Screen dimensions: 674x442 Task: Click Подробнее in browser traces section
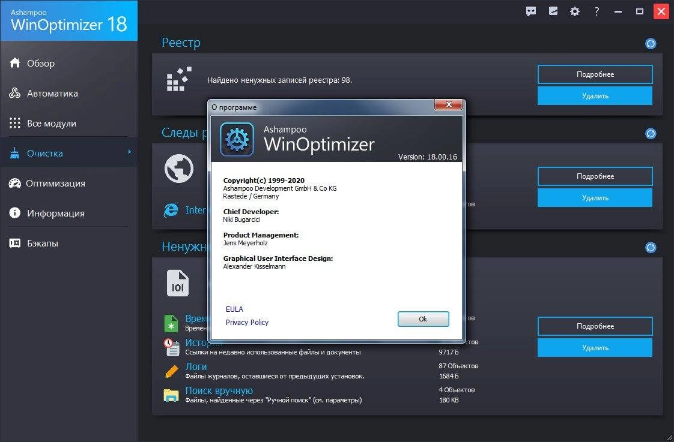point(595,176)
